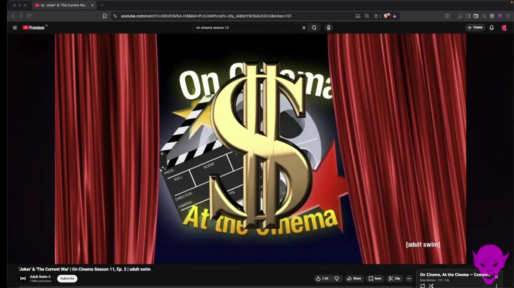This screenshot has height=288, width=514.
Task: Open Brave VPN shield icon
Action: (x=492, y=16)
